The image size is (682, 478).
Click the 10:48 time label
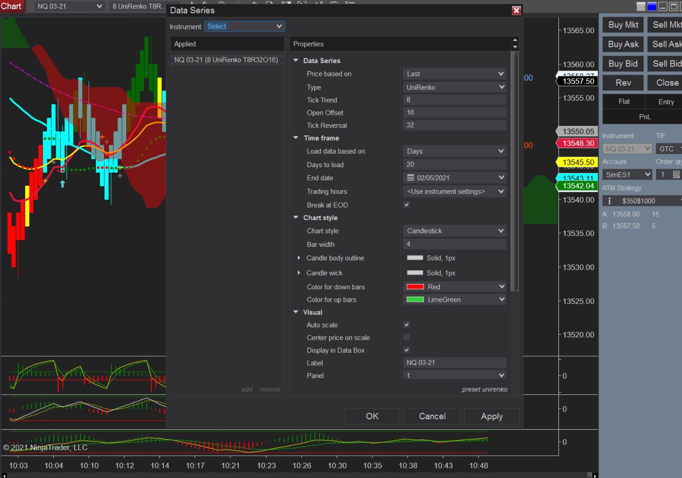pos(479,466)
